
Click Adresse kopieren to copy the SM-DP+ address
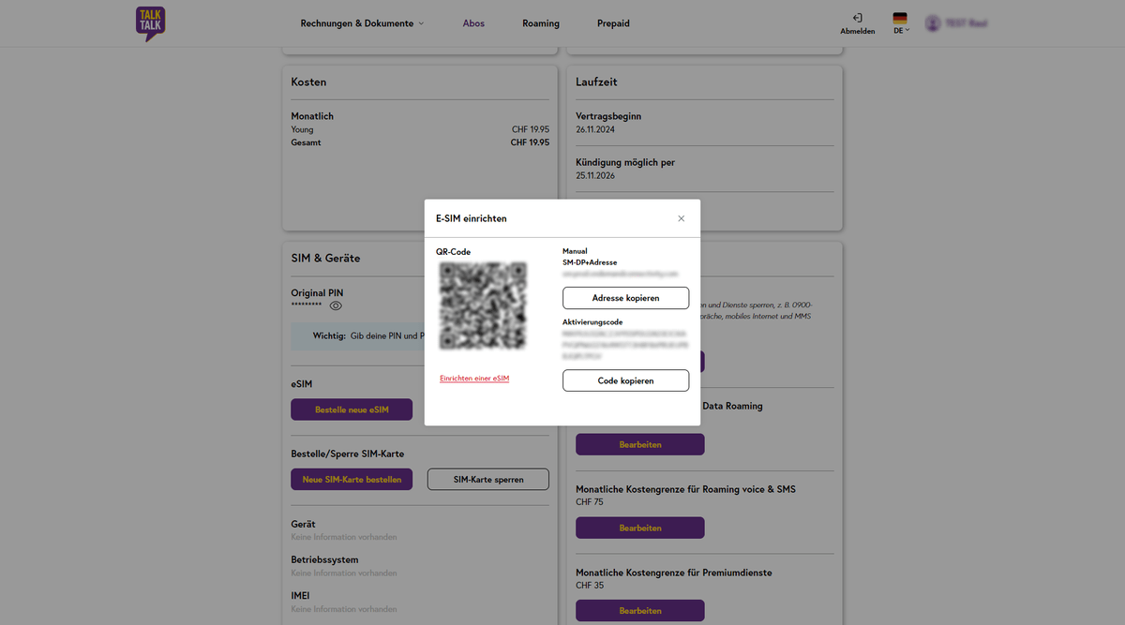click(625, 297)
